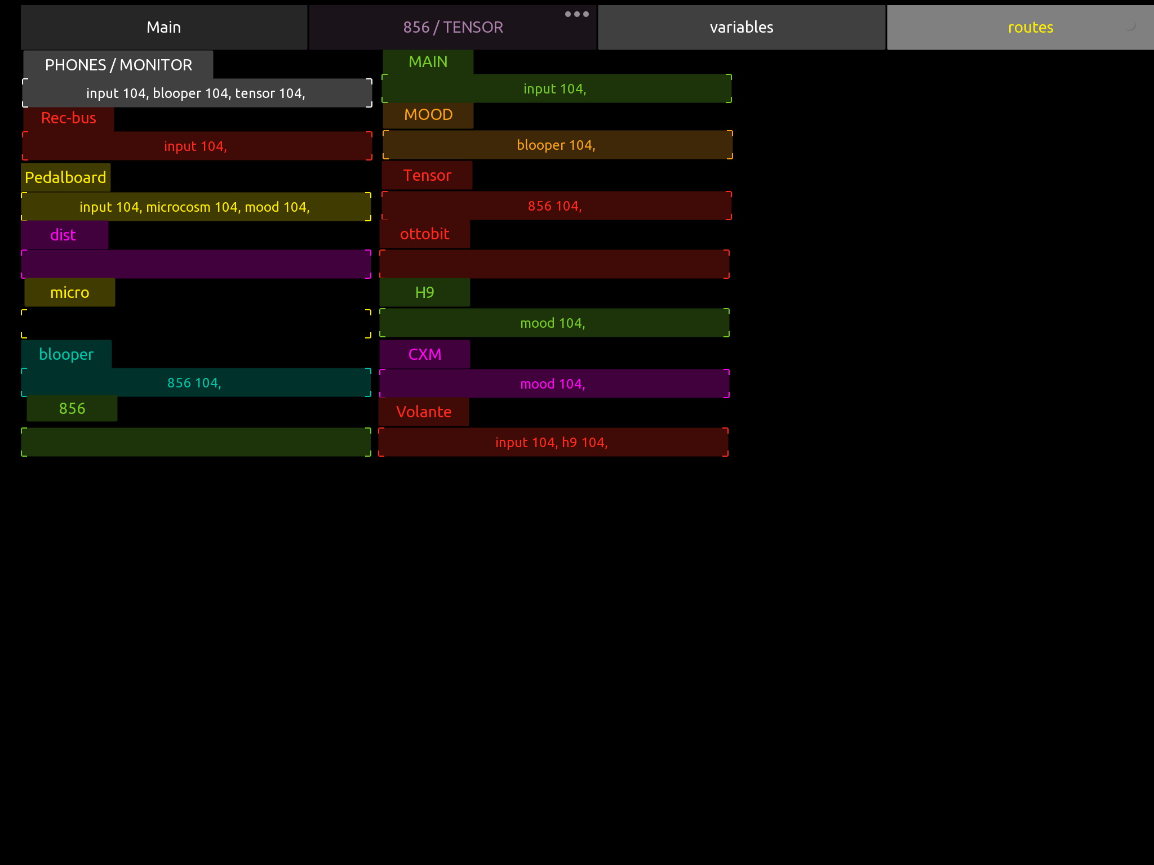
Task: Select the CXM 'mood 104,' route field
Action: [554, 384]
